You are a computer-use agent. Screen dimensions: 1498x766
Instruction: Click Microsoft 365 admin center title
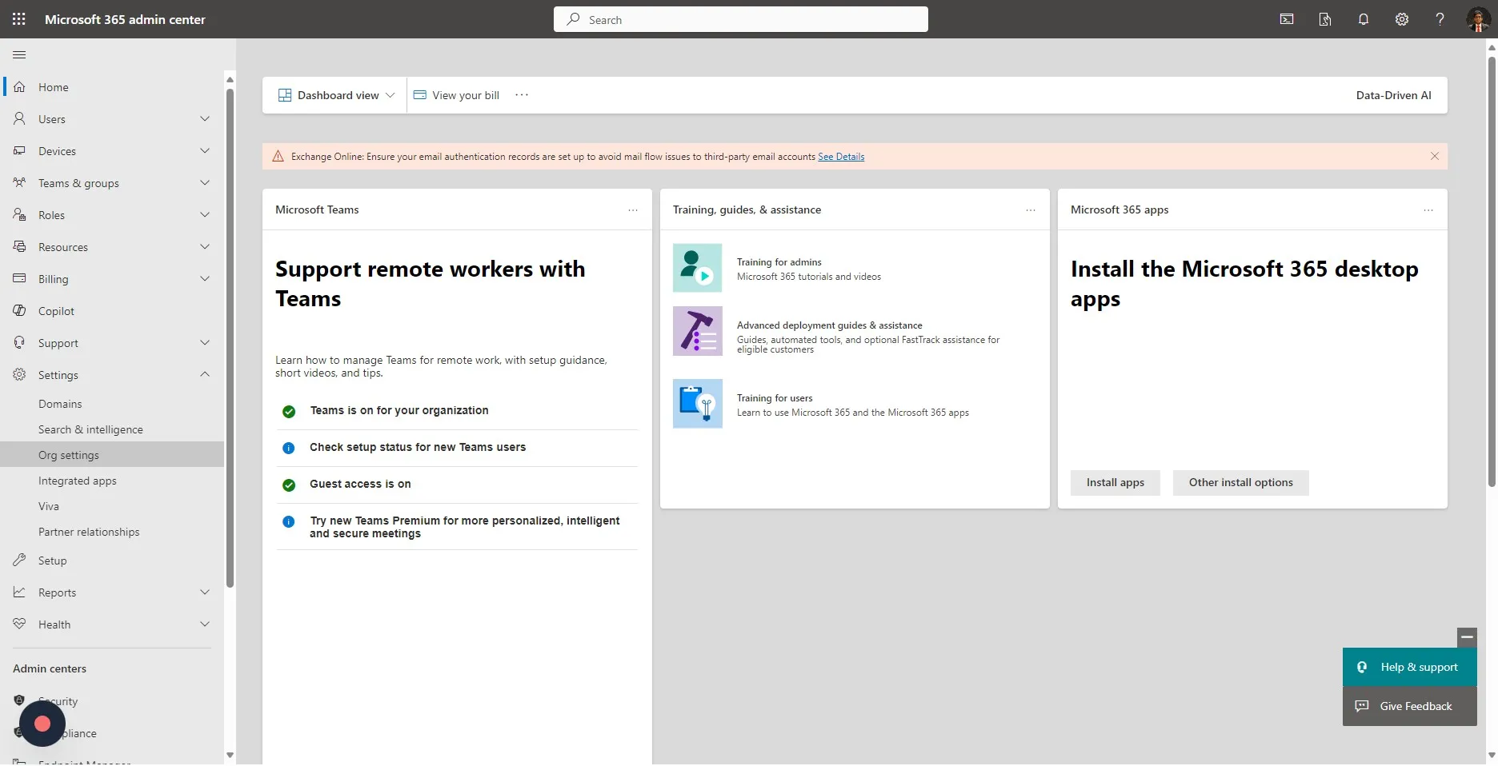click(x=125, y=19)
